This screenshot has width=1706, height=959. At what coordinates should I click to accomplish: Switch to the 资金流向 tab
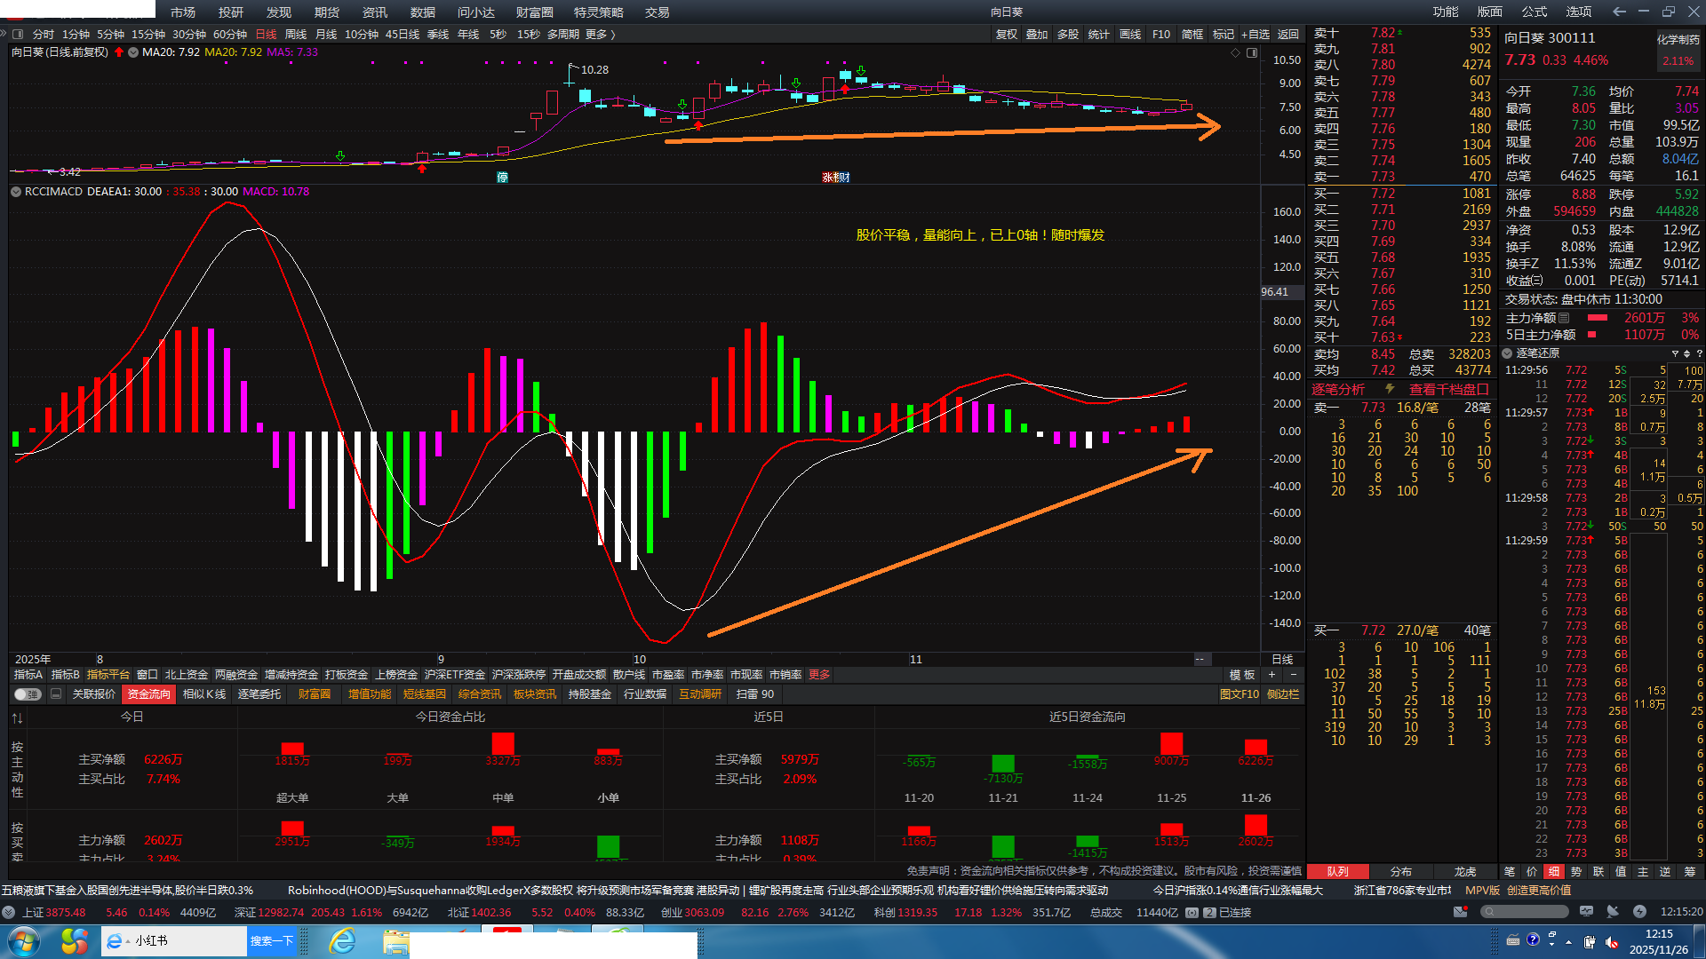point(148,694)
